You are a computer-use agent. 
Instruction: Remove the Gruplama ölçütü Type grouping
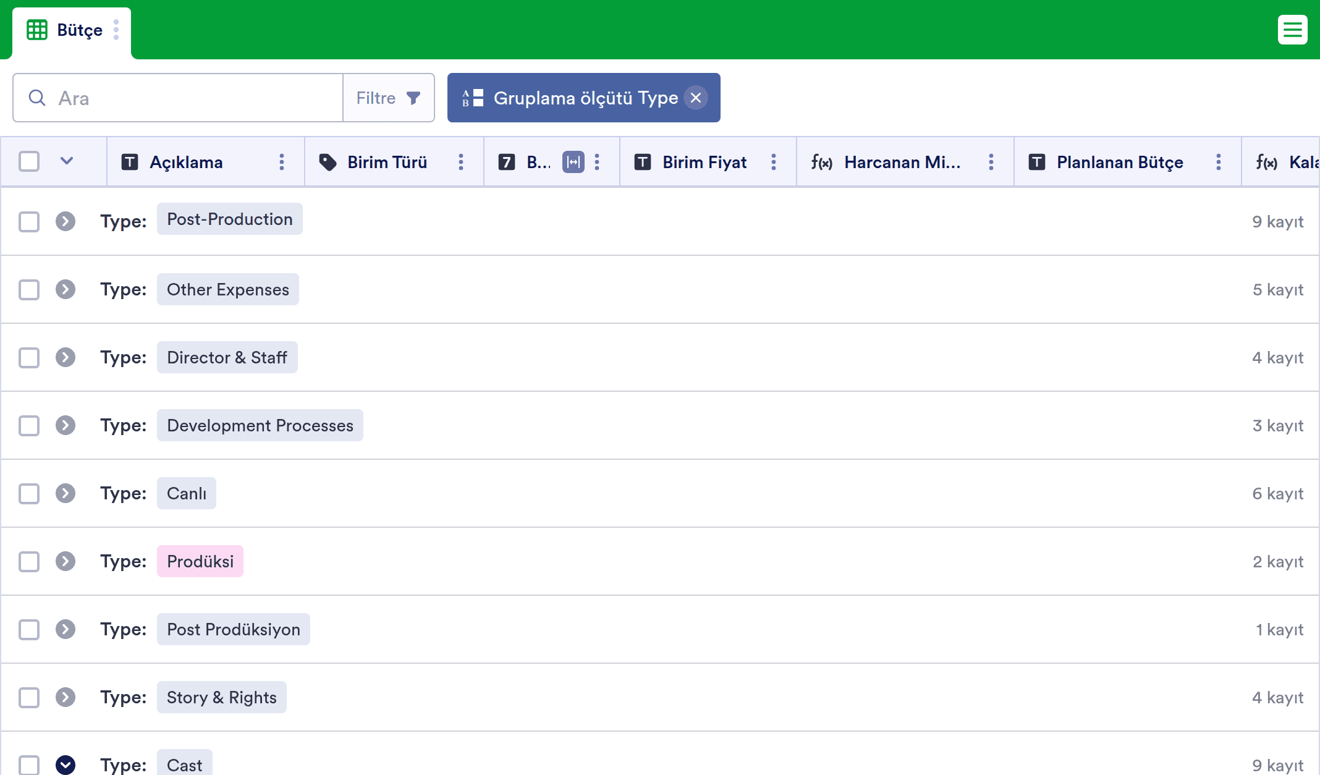[x=696, y=98]
